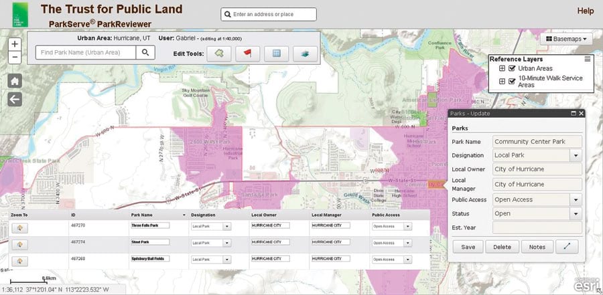Open Designation dropdown for Spilsbury Ball Fields
The image size is (603, 295).
[227, 260]
